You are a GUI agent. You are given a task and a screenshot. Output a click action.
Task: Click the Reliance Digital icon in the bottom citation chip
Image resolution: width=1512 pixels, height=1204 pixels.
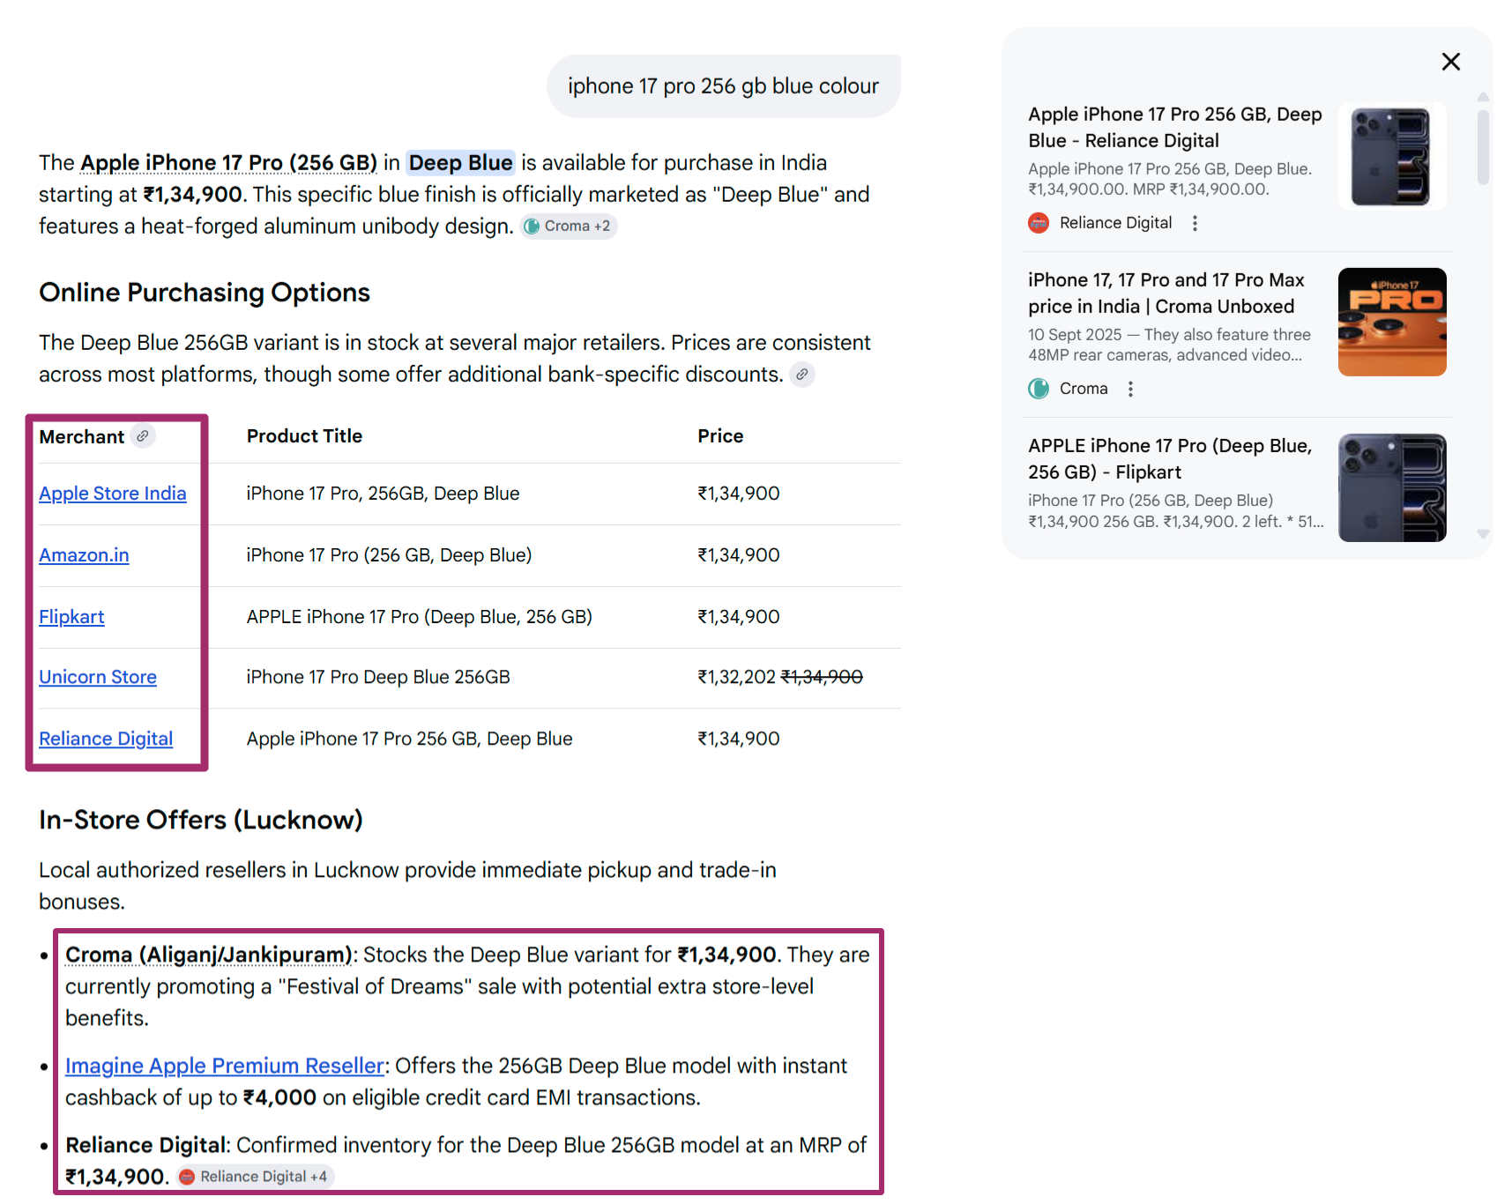click(188, 1176)
